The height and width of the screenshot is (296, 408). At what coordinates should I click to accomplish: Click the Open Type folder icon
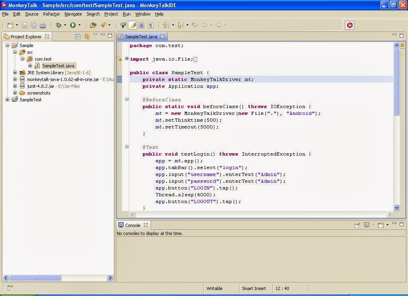[x=93, y=25]
